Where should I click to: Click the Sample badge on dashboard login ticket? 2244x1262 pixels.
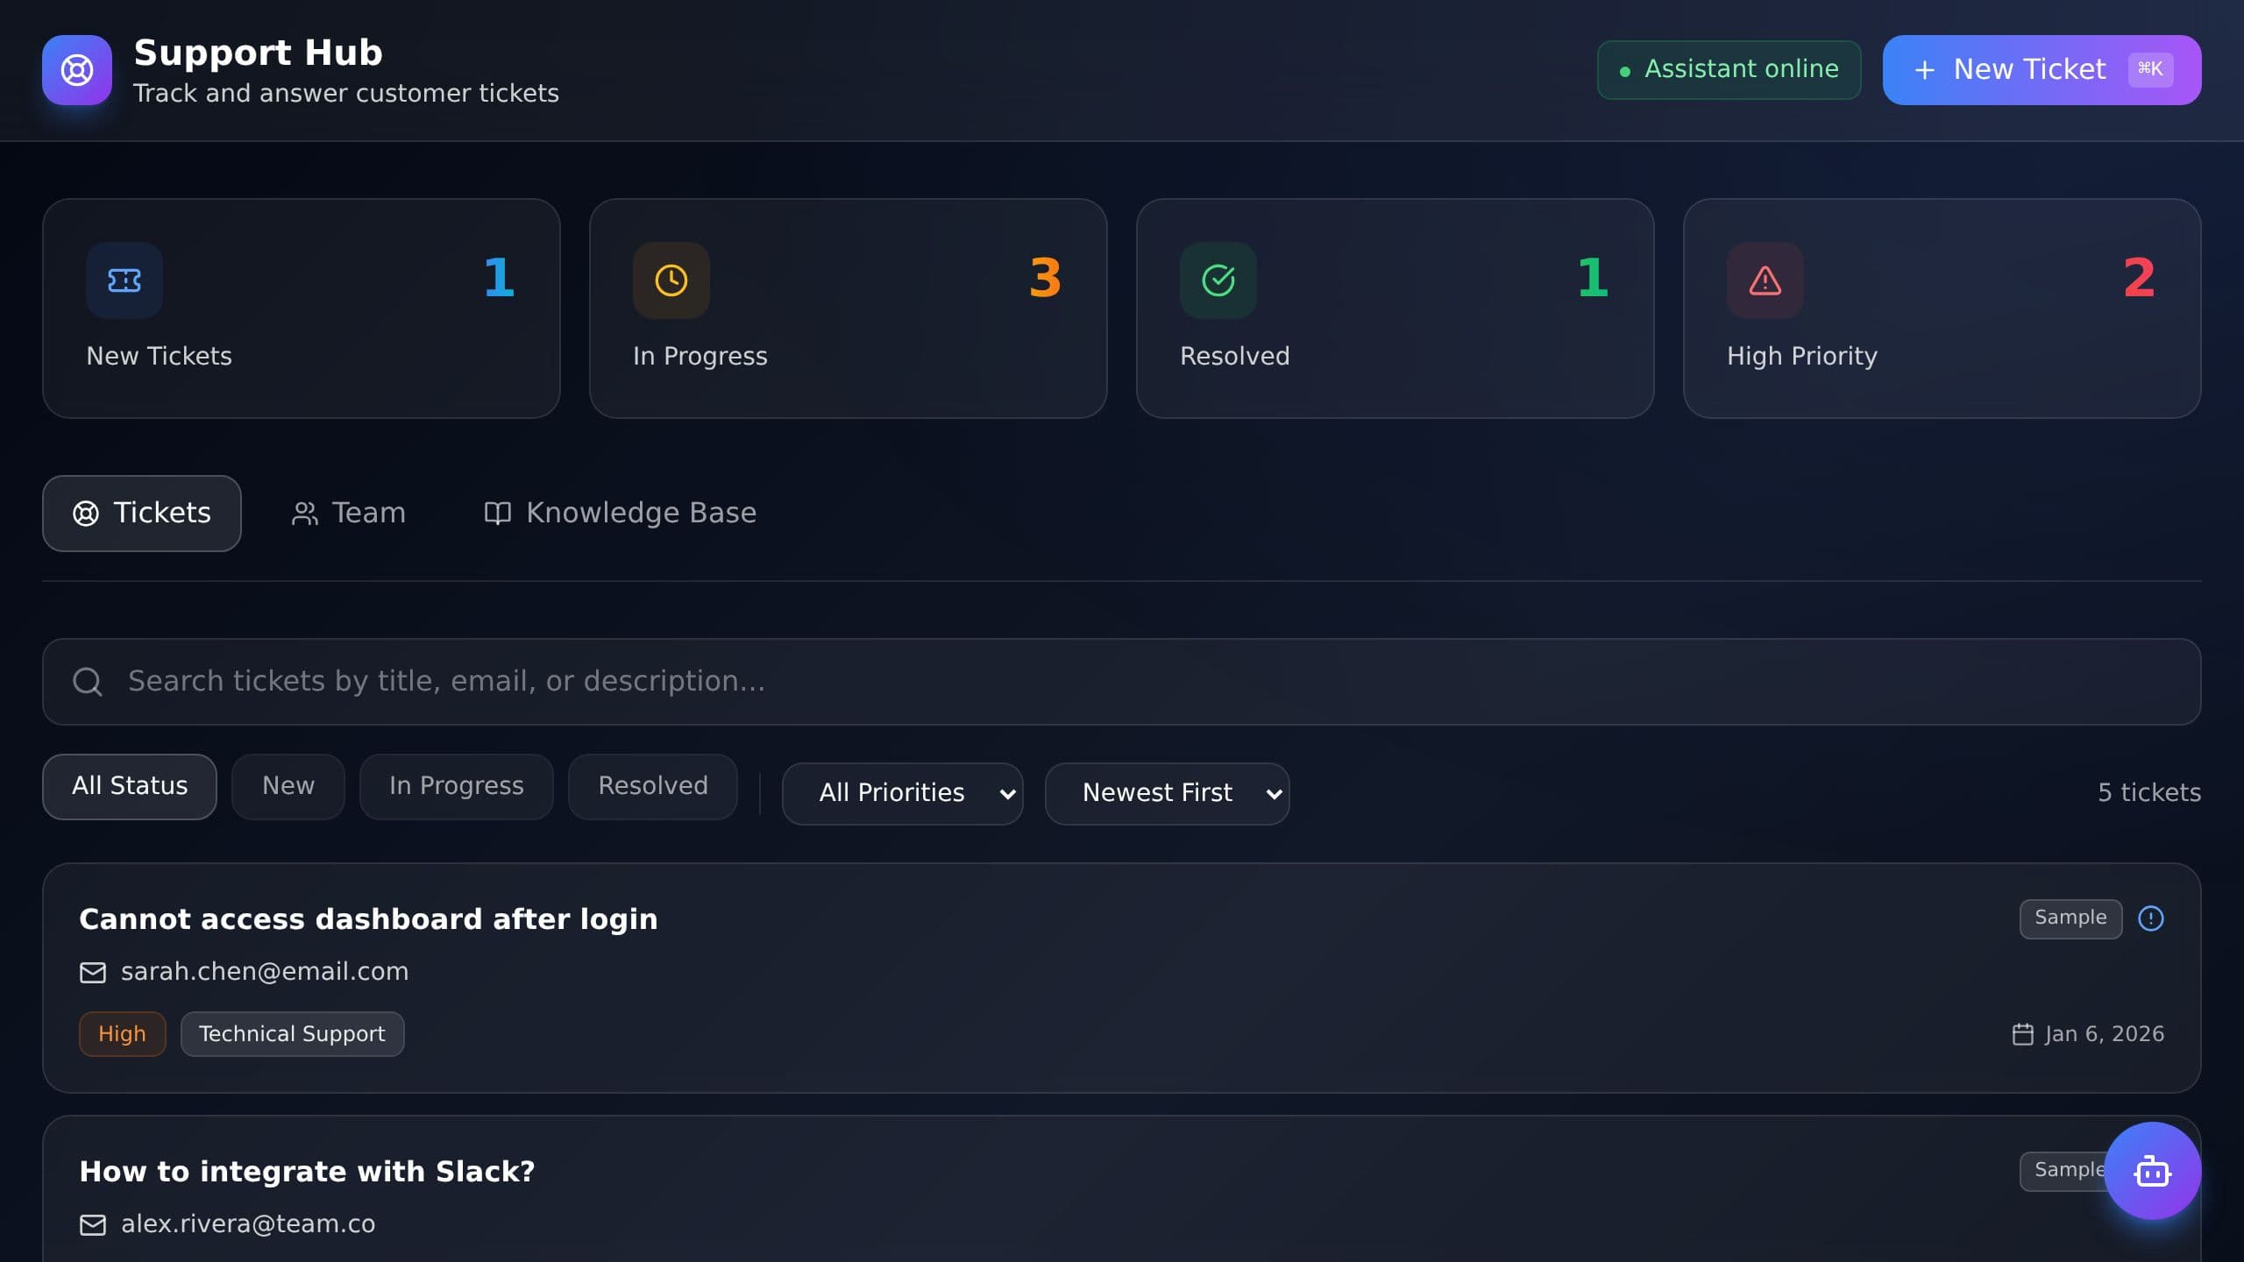click(x=2070, y=918)
